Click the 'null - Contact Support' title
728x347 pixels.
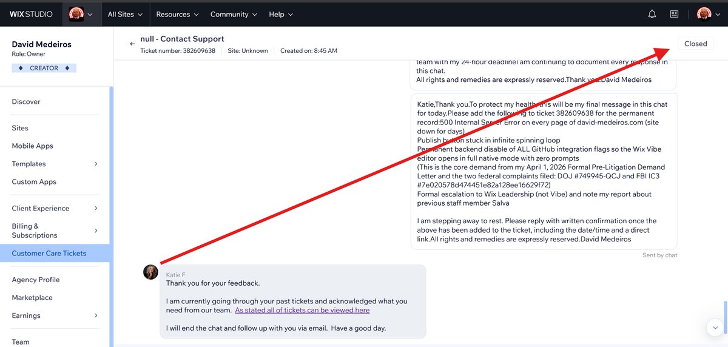(182, 39)
